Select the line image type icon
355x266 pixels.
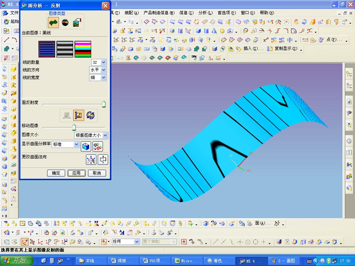(53, 22)
